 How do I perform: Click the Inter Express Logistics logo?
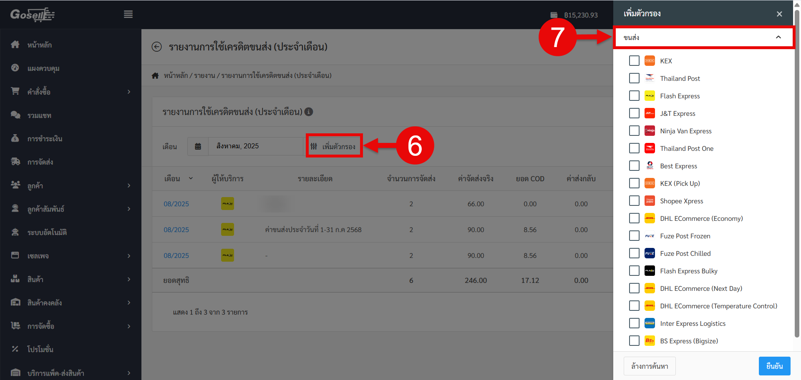pos(650,323)
